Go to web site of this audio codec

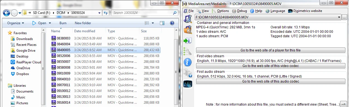(270, 81)
